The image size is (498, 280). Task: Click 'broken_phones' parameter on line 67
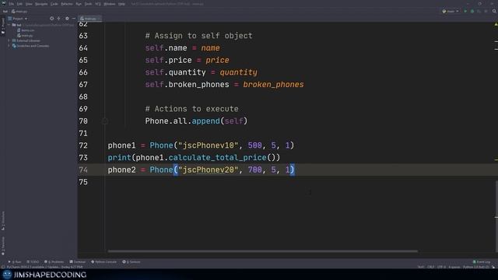273,85
